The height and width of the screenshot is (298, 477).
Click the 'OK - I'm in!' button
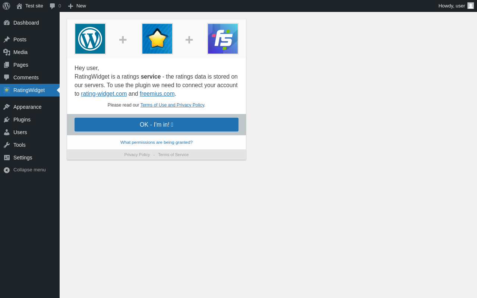(x=157, y=125)
